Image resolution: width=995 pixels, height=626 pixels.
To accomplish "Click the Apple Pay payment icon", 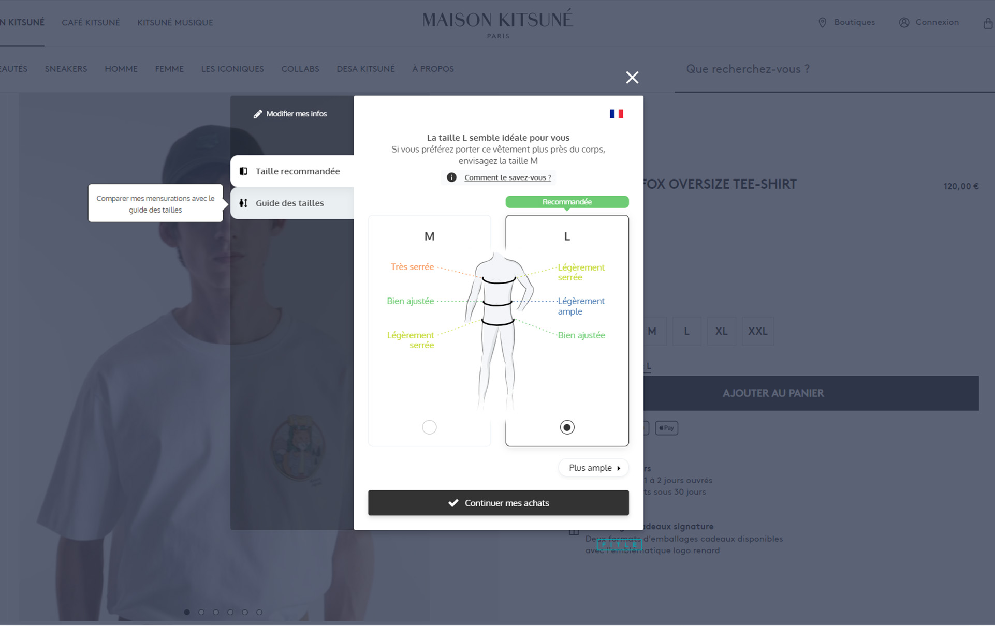I will (x=666, y=428).
